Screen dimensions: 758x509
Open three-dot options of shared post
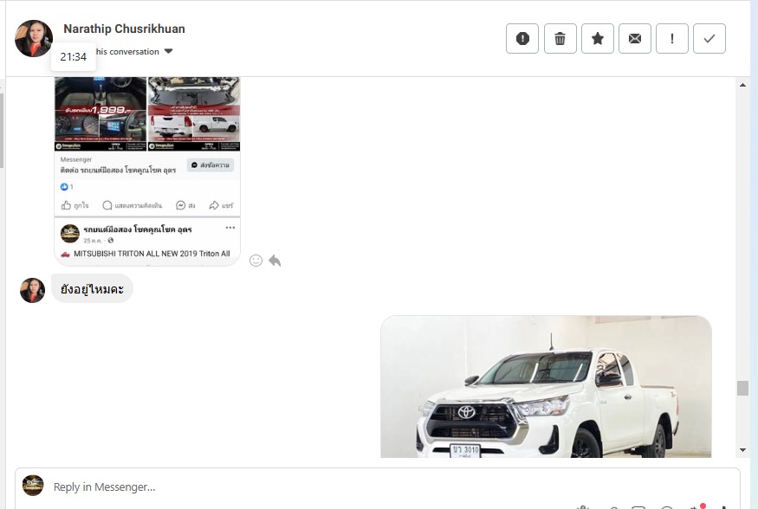pos(230,228)
